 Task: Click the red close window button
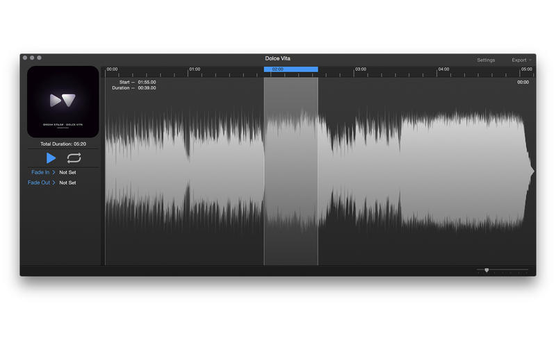click(x=25, y=58)
